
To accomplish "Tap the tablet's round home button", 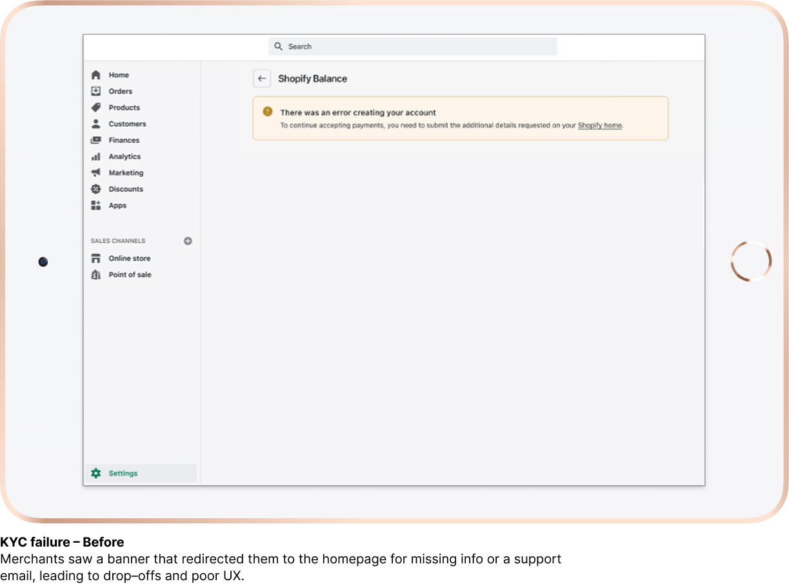I will coord(751,261).
